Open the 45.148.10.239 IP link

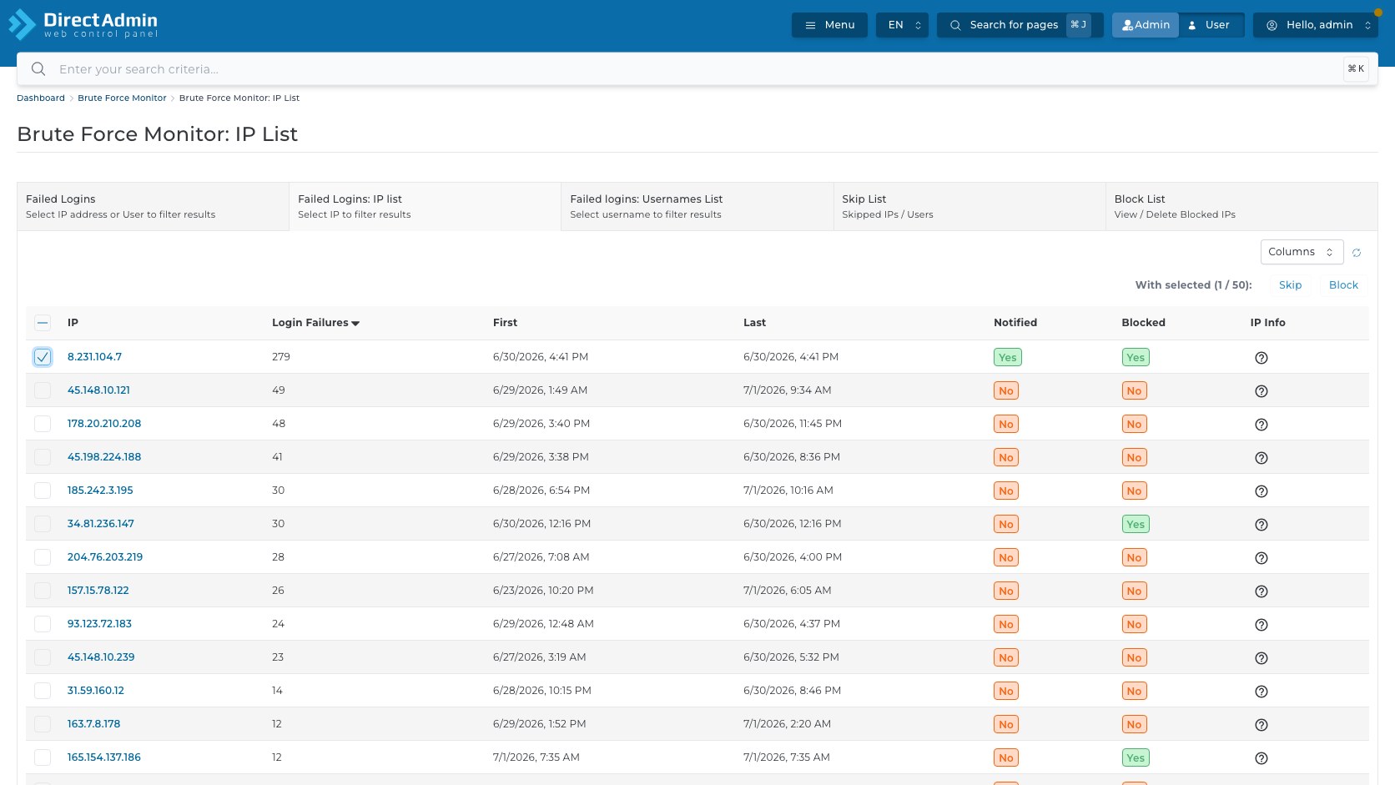pos(101,657)
